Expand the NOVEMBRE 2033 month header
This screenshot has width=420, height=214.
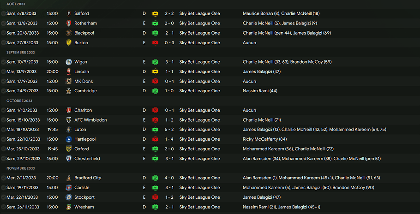click(20, 168)
